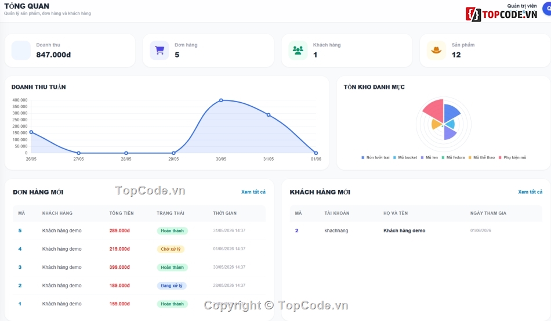Click 'Khách hàng demo' in Họ và tên column
Viewport: 551px width, 321px height.
404,230
